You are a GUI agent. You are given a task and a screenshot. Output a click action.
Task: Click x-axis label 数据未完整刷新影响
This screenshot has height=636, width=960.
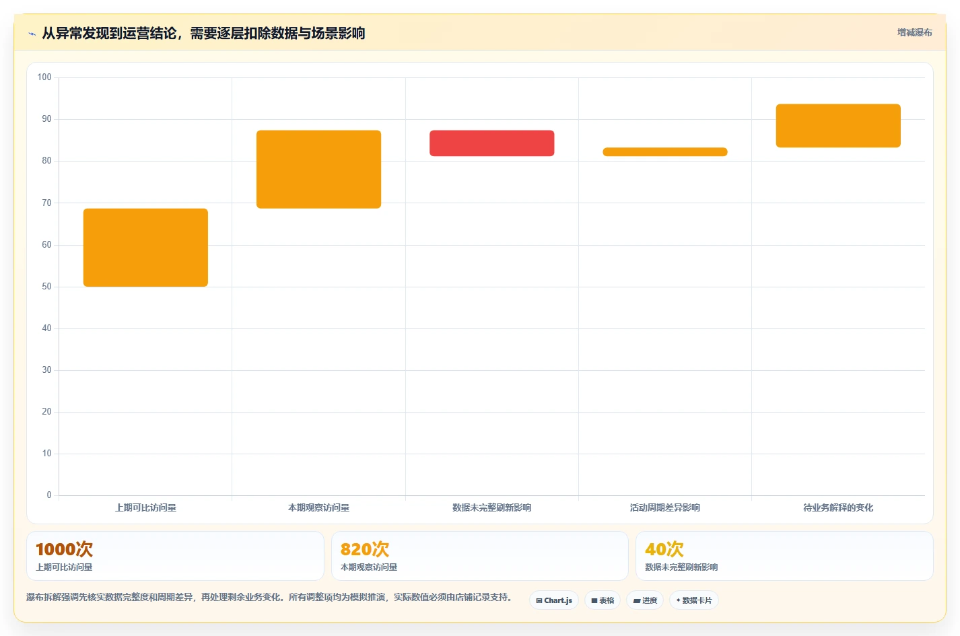click(492, 507)
